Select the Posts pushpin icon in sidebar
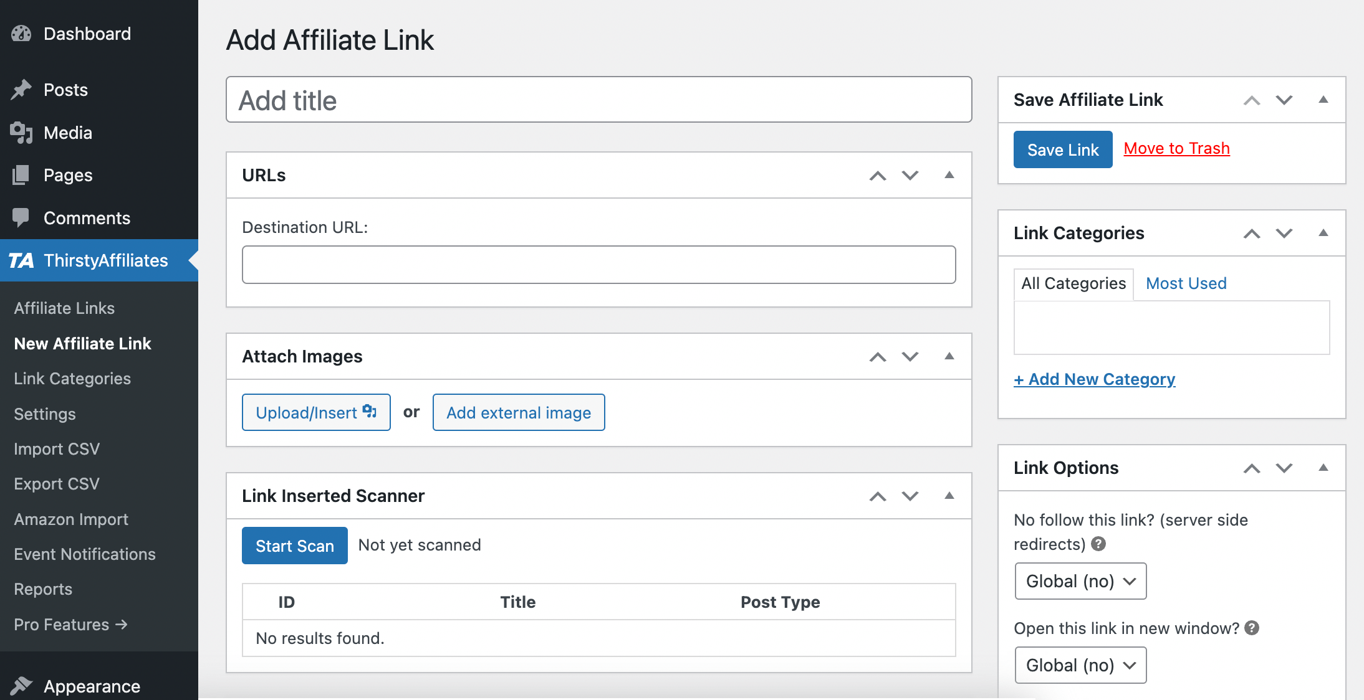This screenshot has height=700, width=1364. tap(21, 89)
